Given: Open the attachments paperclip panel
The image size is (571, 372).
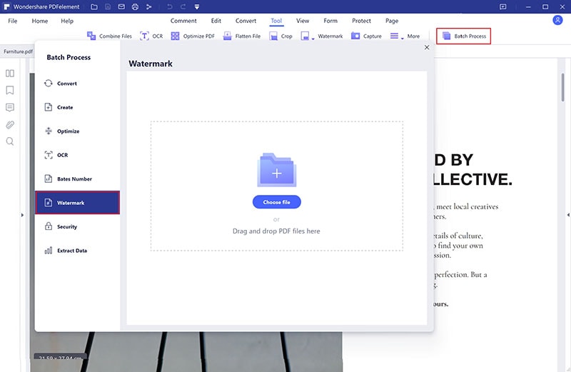Looking at the screenshot, I should coord(10,125).
